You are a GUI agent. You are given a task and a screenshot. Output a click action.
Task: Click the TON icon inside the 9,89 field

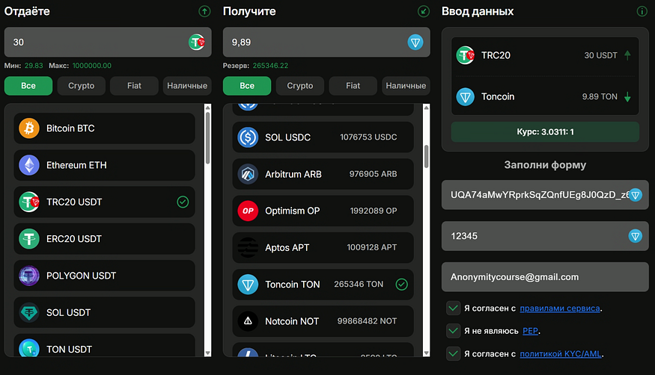point(415,42)
